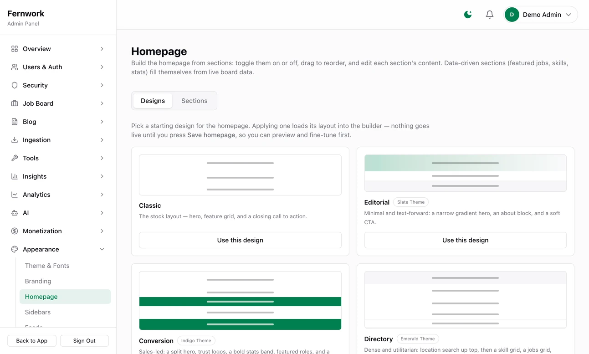
Task: Expand the AI section chevron
Action: pos(102,213)
